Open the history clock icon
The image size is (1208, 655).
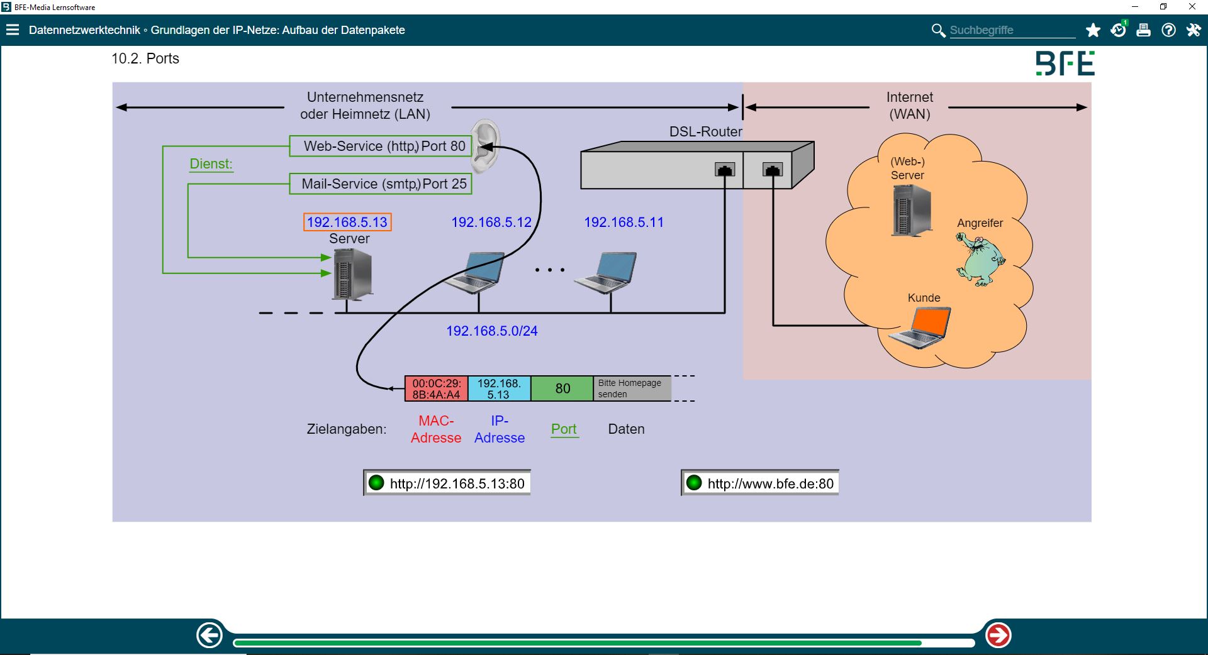[1118, 30]
